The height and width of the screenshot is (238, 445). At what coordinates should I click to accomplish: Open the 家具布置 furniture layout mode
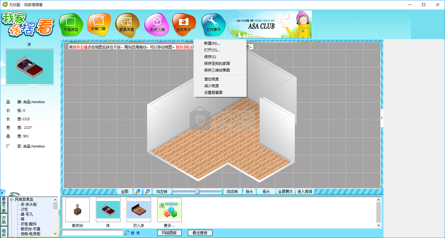tap(127, 25)
